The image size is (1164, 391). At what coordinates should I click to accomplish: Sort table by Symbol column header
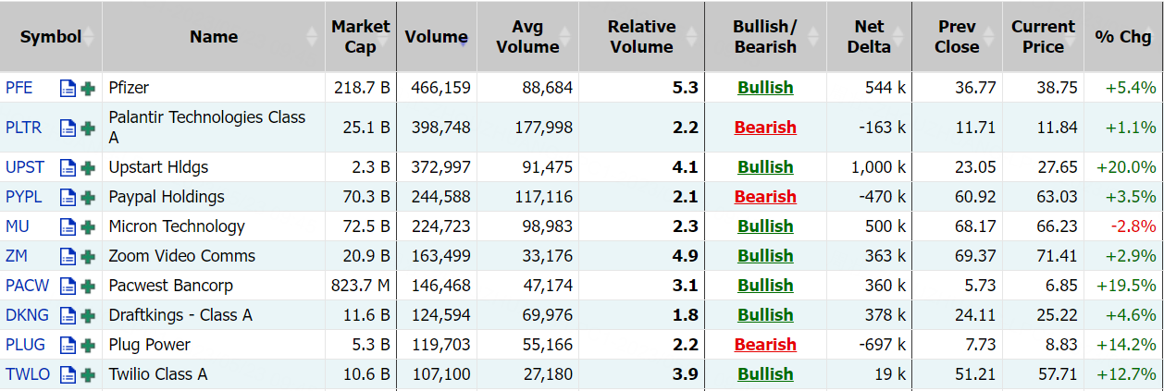[51, 37]
